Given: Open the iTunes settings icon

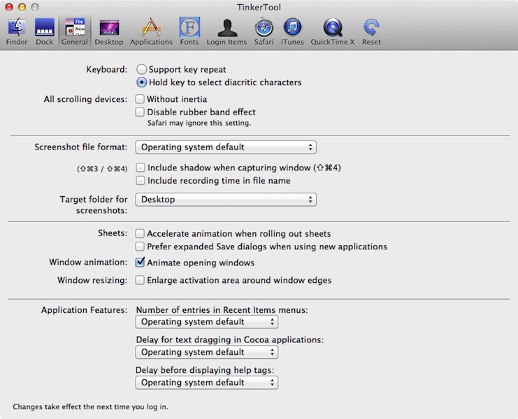Looking at the screenshot, I should pos(292,28).
